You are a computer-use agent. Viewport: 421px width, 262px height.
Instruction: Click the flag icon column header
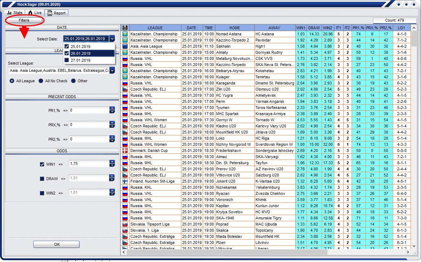125,28
